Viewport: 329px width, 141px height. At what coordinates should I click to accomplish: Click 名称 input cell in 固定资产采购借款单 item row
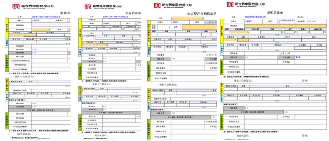point(166,35)
